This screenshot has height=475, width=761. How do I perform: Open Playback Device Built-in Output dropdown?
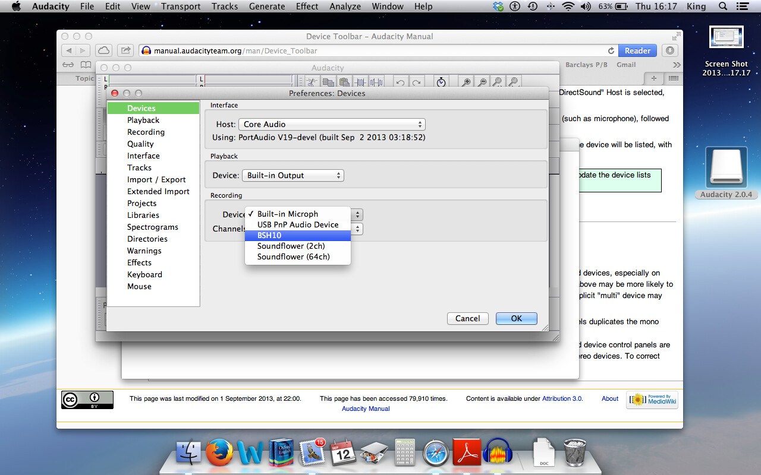click(293, 175)
